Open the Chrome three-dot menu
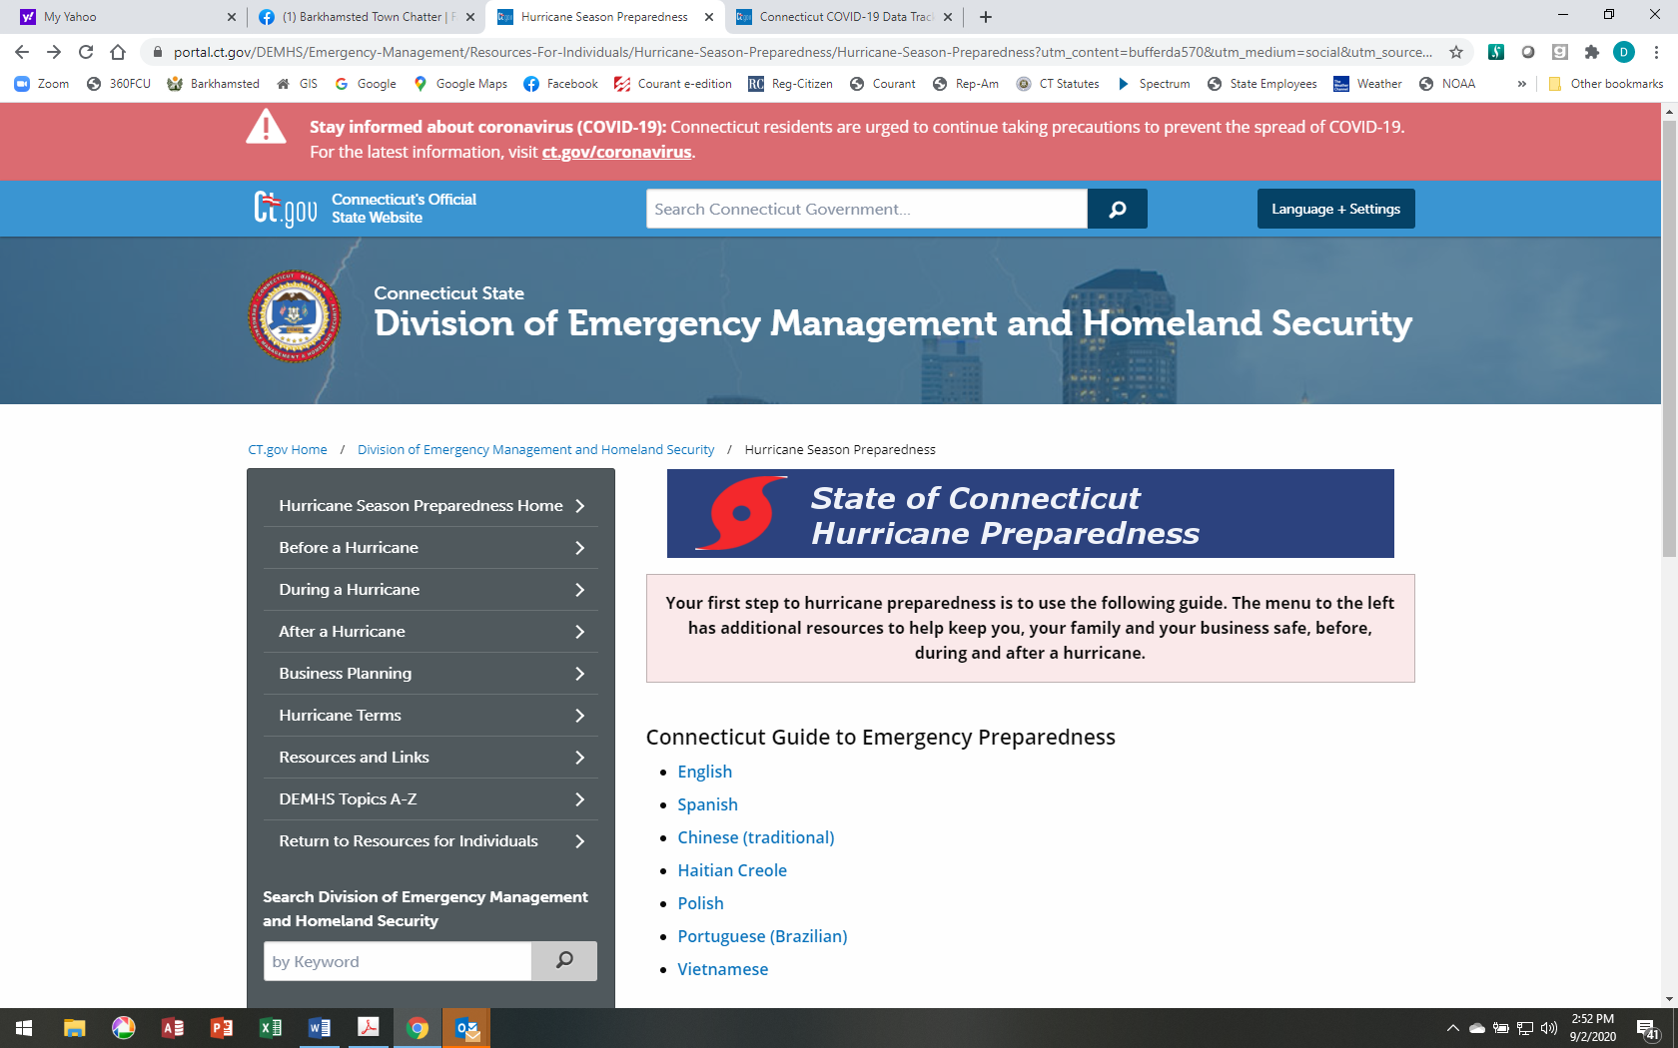The image size is (1678, 1048). (x=1656, y=52)
